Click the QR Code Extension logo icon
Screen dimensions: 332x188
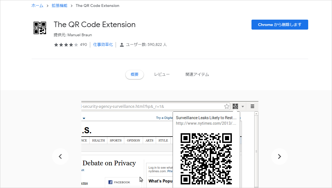click(x=40, y=28)
